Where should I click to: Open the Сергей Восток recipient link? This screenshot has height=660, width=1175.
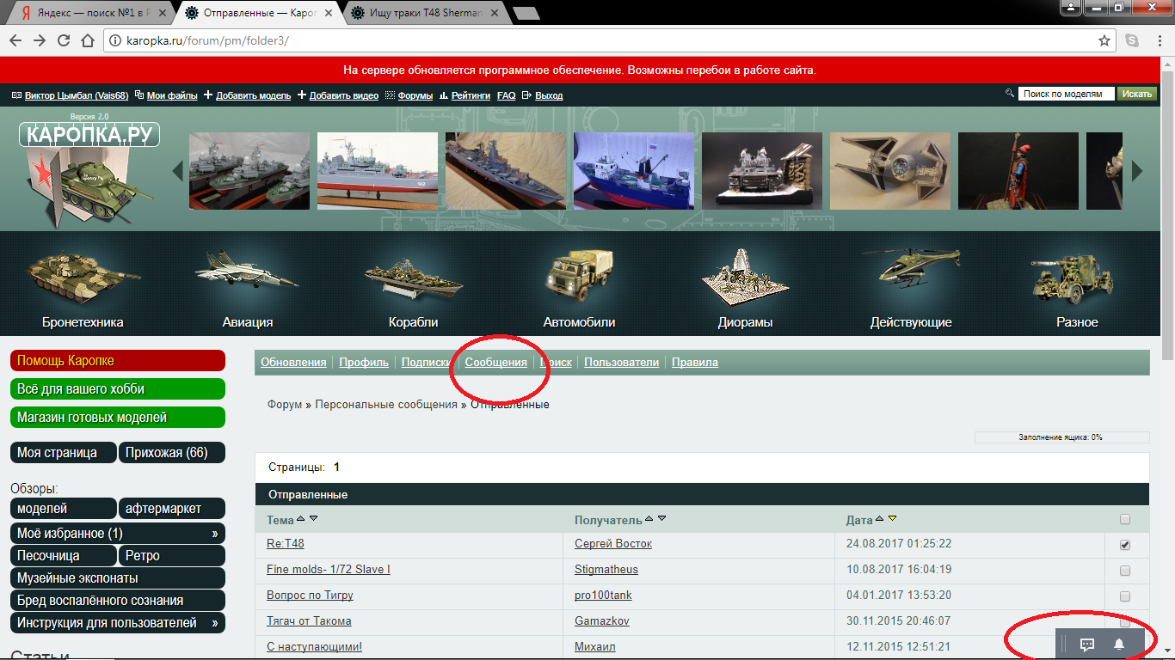click(612, 544)
